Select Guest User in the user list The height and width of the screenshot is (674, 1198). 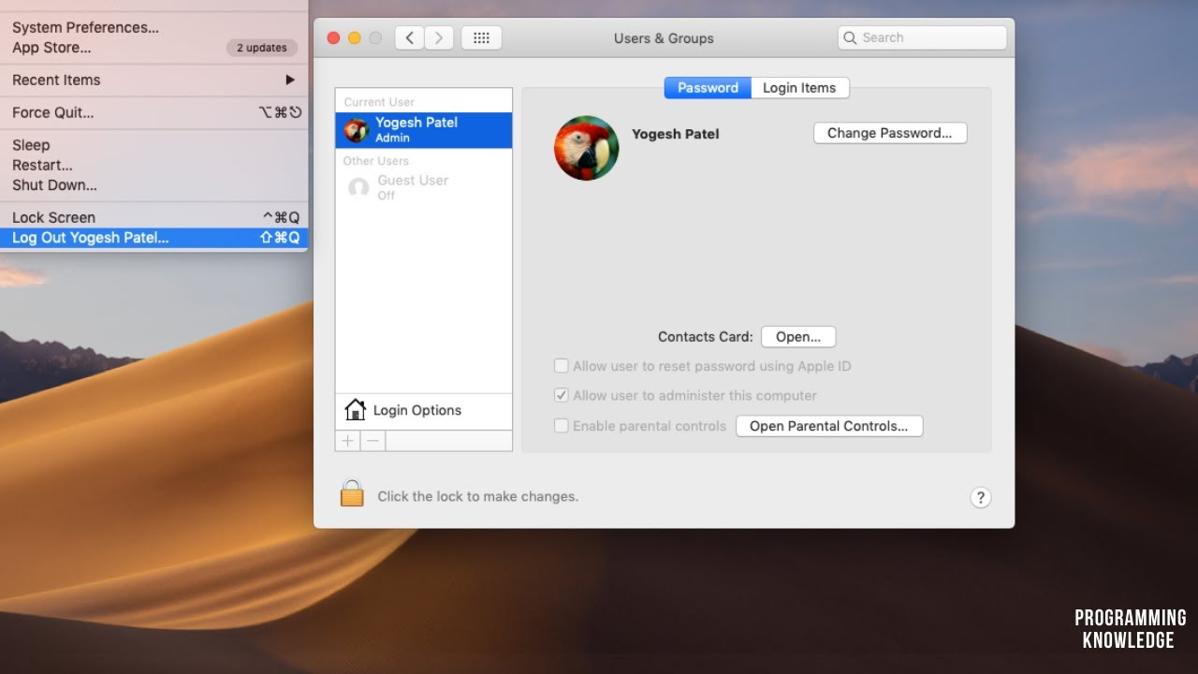pyautogui.click(x=424, y=187)
